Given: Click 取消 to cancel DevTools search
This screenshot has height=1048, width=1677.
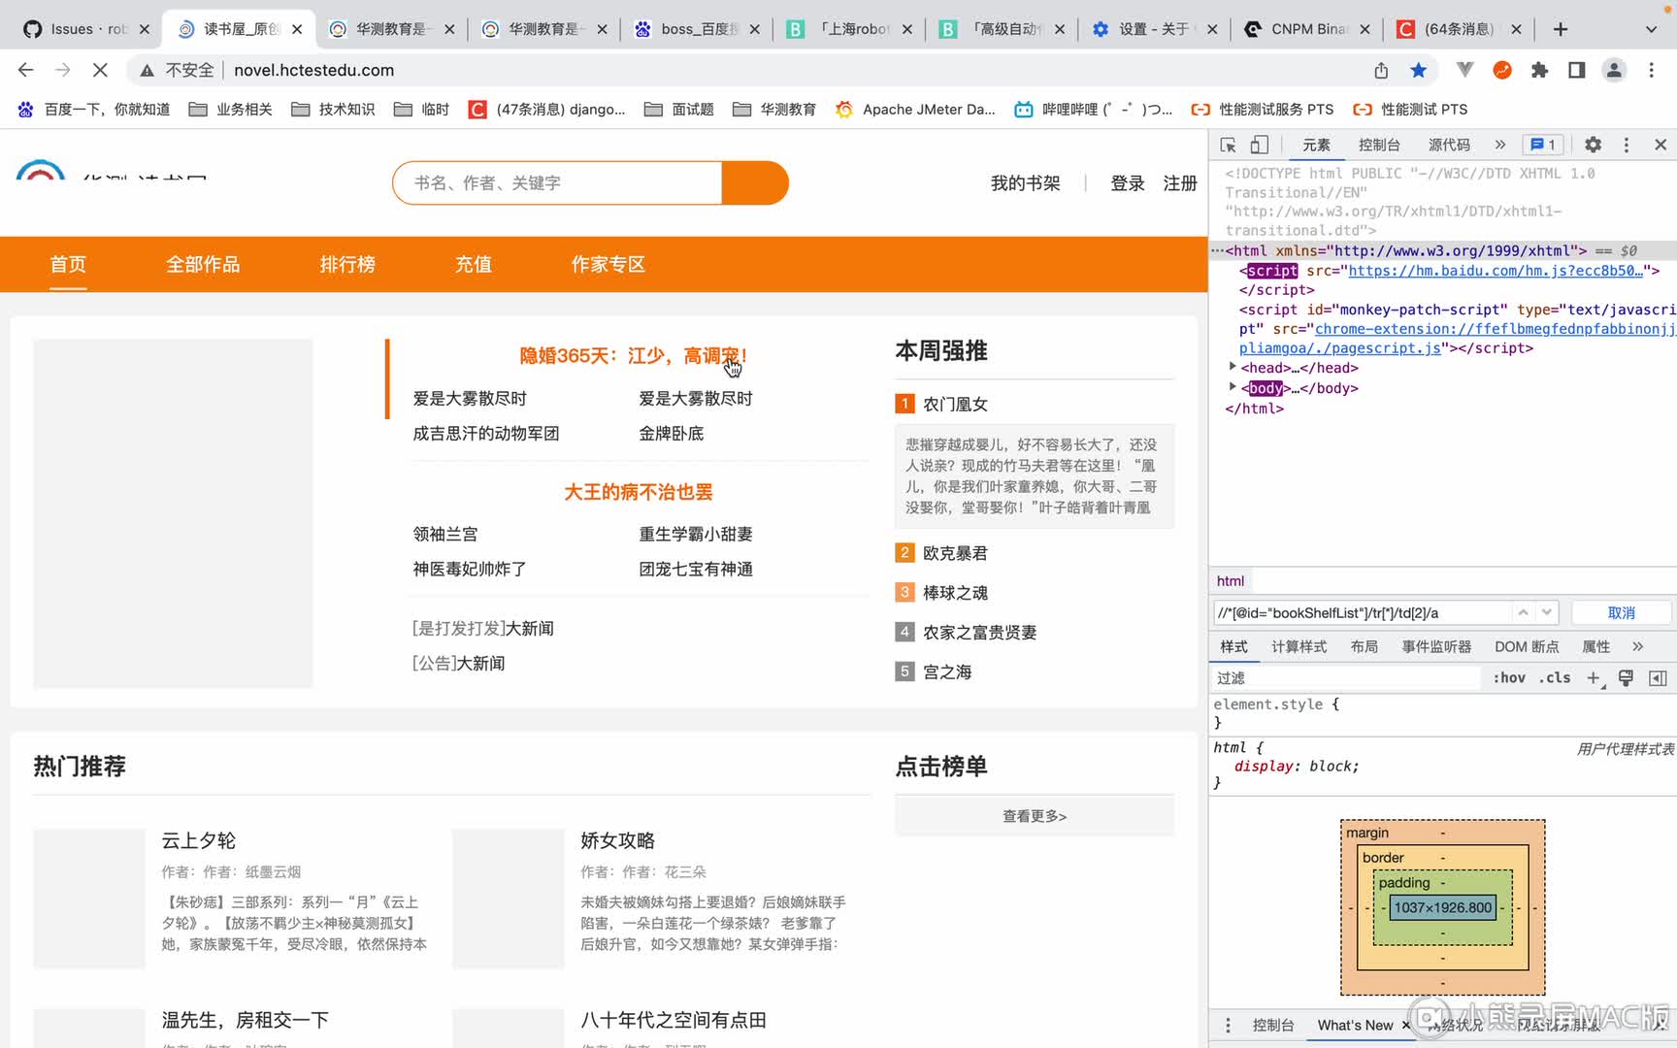Looking at the screenshot, I should click(x=1622, y=612).
